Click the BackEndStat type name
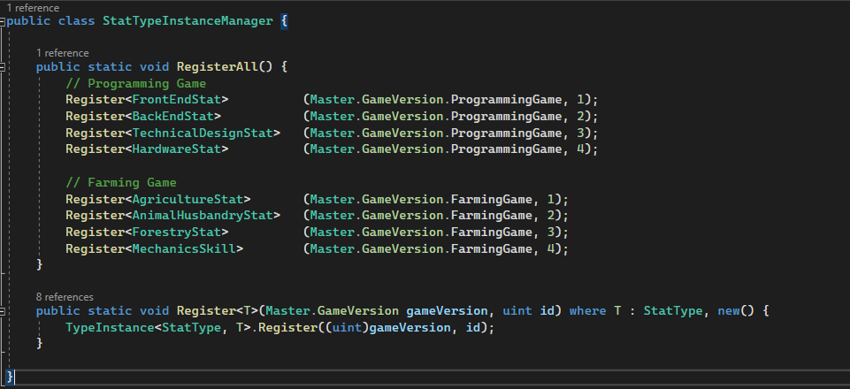 point(173,116)
